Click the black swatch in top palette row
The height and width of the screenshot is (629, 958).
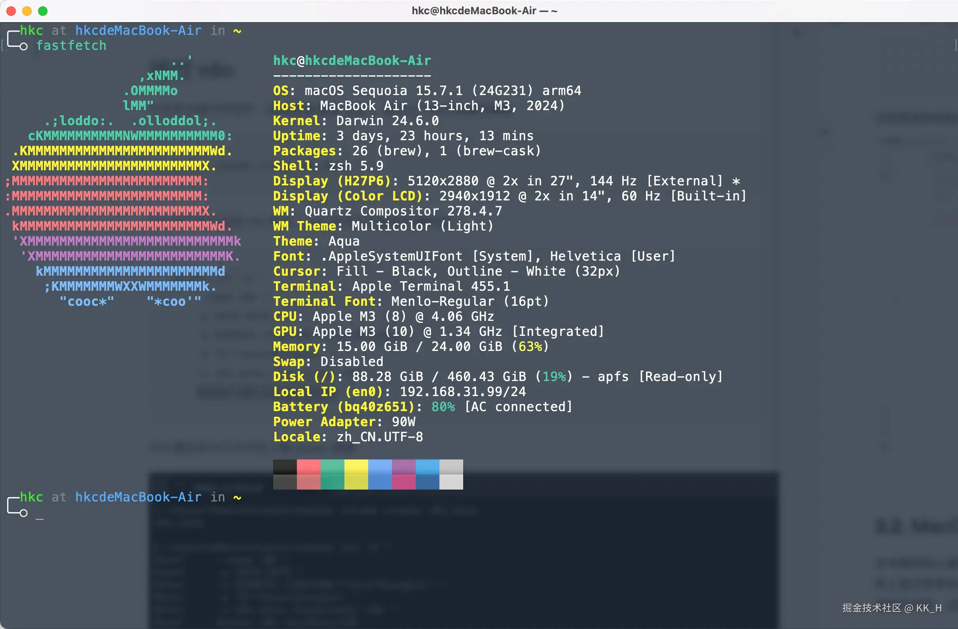285,467
